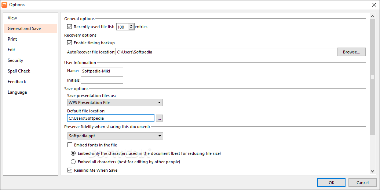The image size is (380, 190).
Task: Click scrollbar up arrow in options pane
Action: [373, 16]
